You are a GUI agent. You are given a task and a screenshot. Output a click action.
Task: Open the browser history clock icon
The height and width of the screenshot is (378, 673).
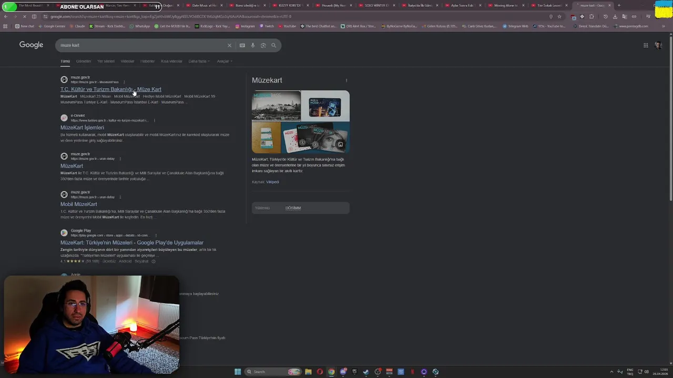click(605, 16)
